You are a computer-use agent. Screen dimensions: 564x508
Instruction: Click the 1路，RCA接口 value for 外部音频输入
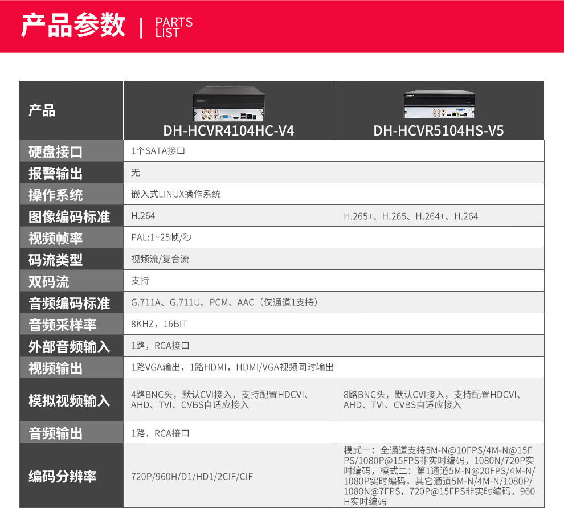pos(160,346)
